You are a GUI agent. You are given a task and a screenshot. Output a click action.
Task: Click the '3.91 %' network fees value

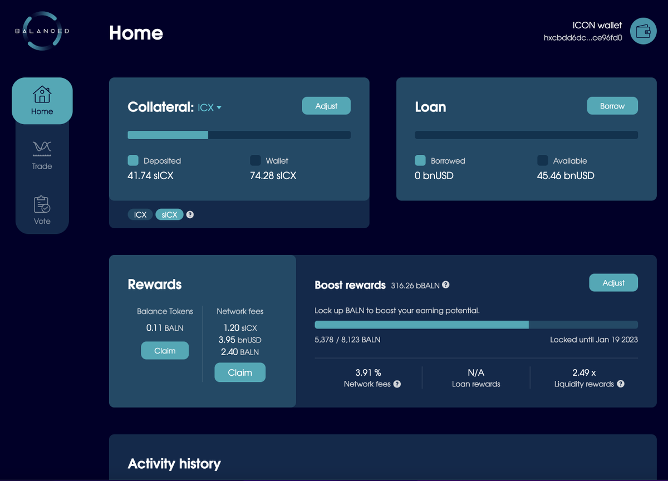(x=369, y=372)
